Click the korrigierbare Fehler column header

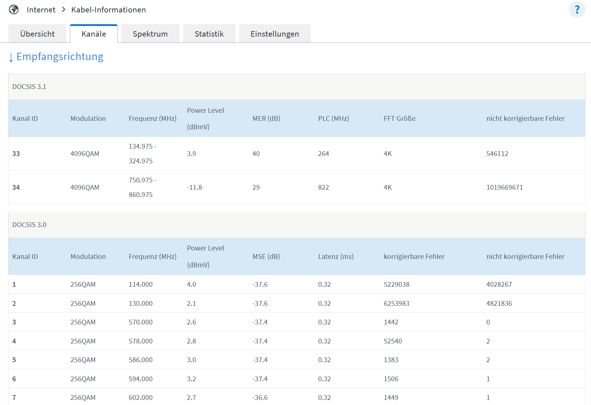coord(414,257)
